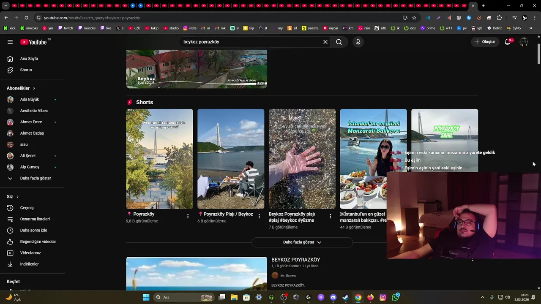Open the account avatar menu

tap(524, 42)
